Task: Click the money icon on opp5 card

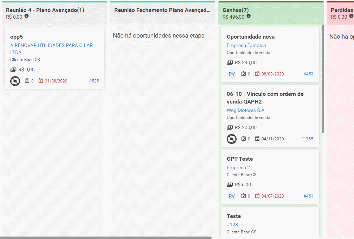Action: pos(13,69)
